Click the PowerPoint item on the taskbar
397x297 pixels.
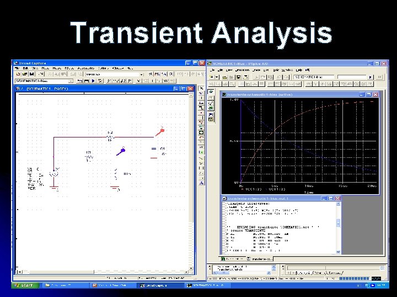pos(114,285)
